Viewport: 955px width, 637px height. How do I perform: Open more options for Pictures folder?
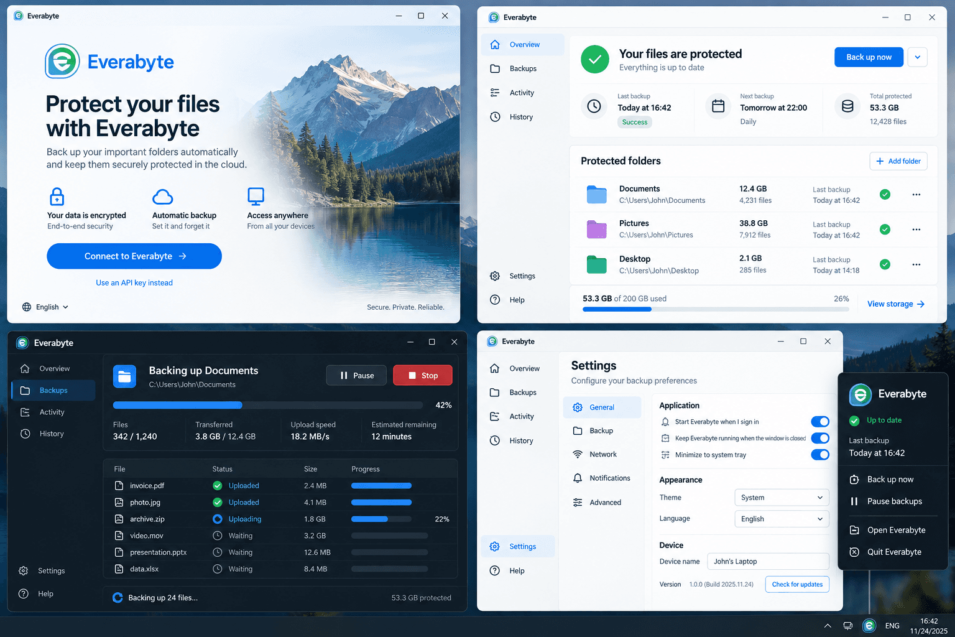[916, 230]
